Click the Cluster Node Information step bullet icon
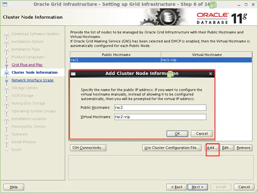 6,73
